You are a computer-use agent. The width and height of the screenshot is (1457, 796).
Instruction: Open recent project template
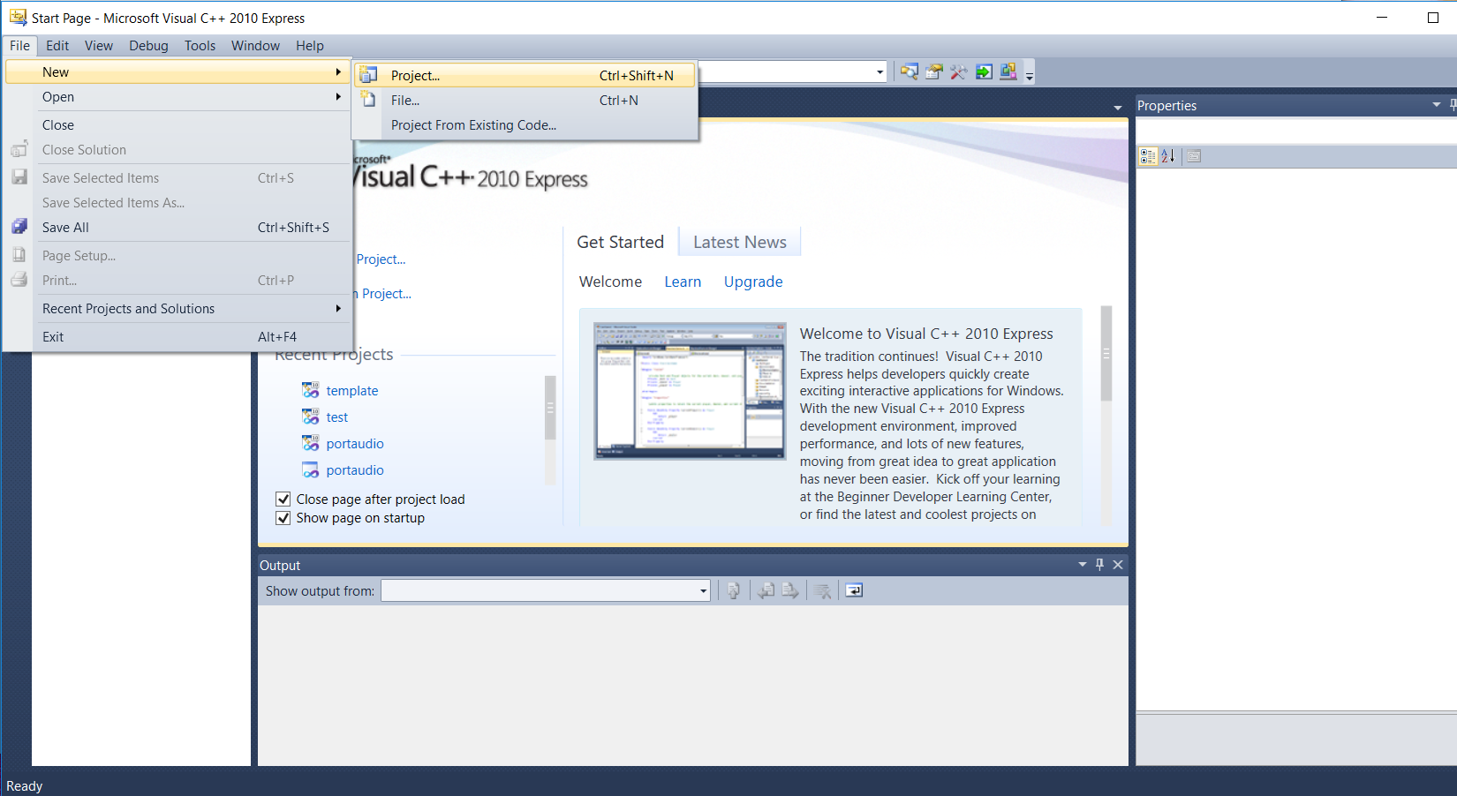[x=352, y=390]
